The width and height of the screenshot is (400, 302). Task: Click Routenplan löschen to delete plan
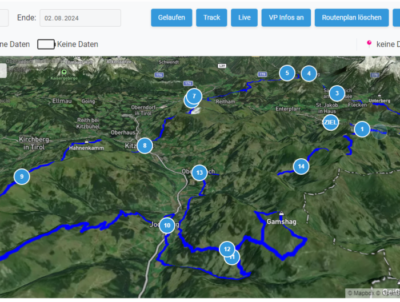(x=351, y=18)
